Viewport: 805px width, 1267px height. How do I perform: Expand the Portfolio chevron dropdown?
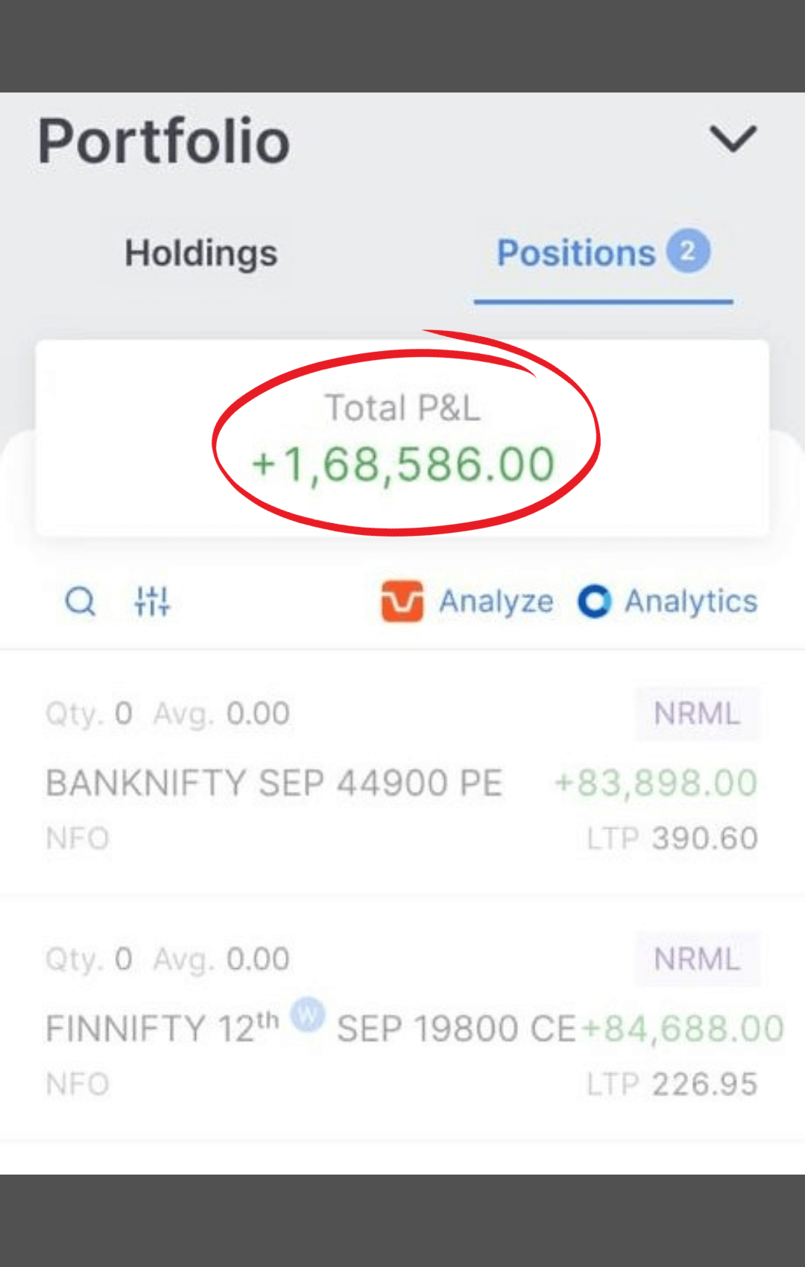(733, 139)
